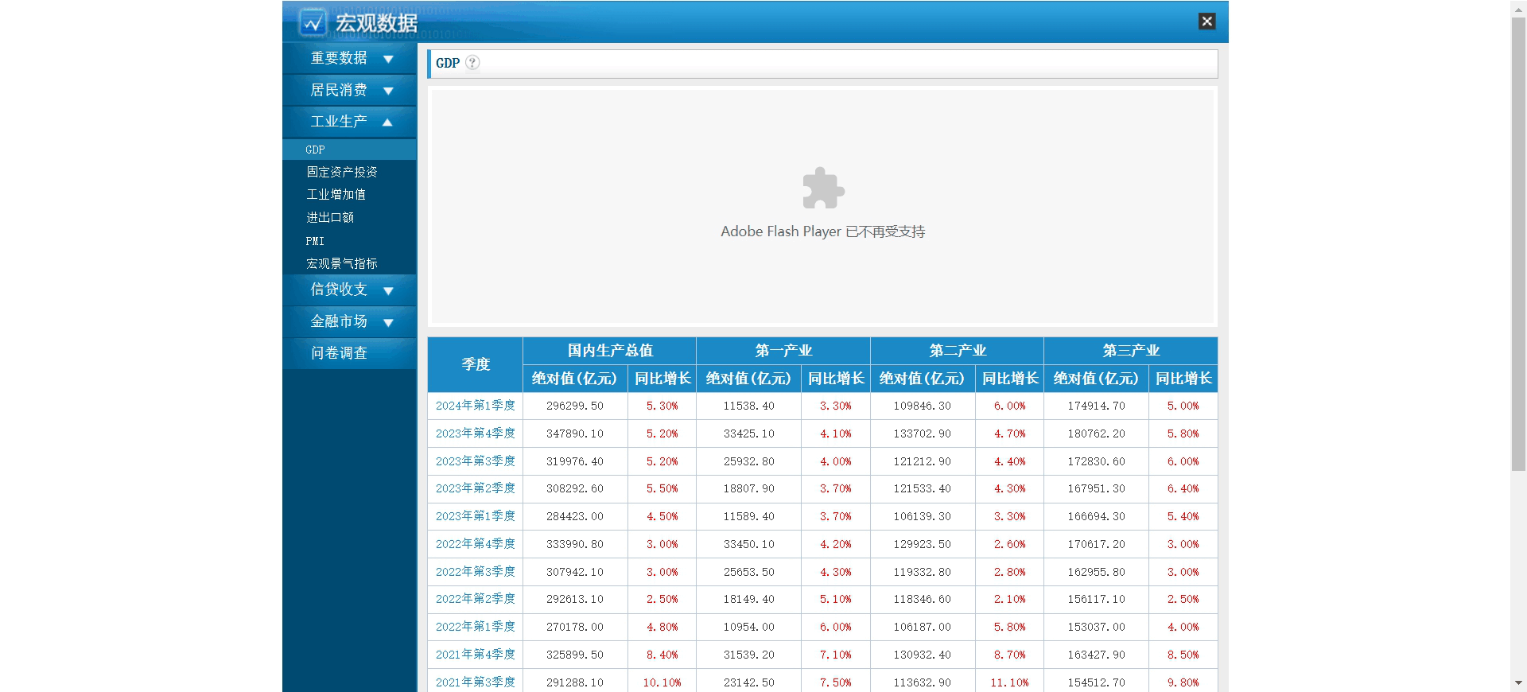1527x692 pixels.
Task: Select 工业增加值 in the sidebar
Action: 336,194
